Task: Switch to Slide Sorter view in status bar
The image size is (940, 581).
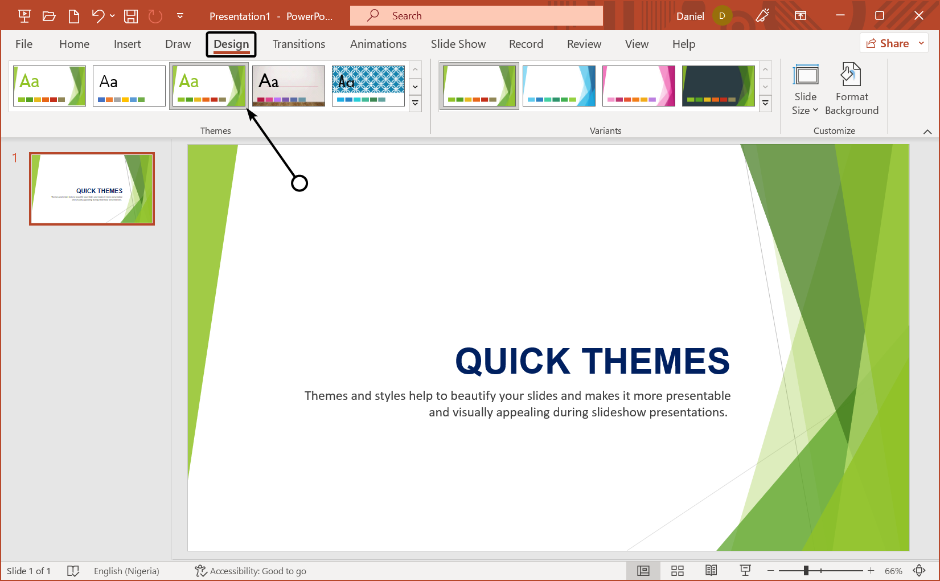Action: (x=677, y=570)
